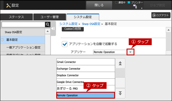
Task: Click the main panel scroll up arrow
Action: (168, 30)
